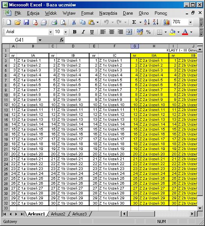Click the next sheet tab navigation arrow
205x226 pixels.
pyautogui.click(x=16, y=214)
